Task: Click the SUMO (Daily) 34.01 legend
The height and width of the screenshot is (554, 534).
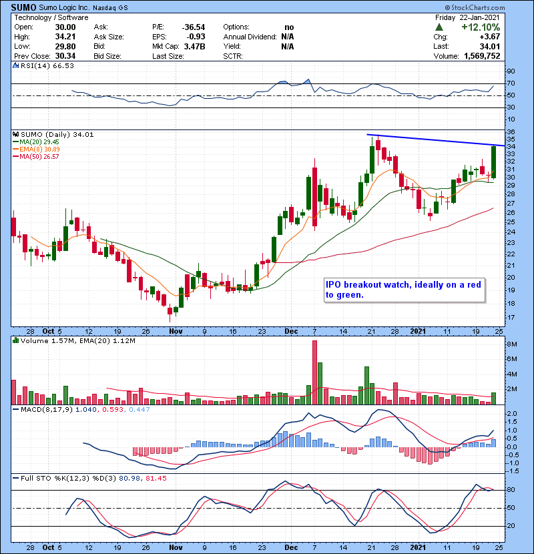Action: click(x=57, y=134)
